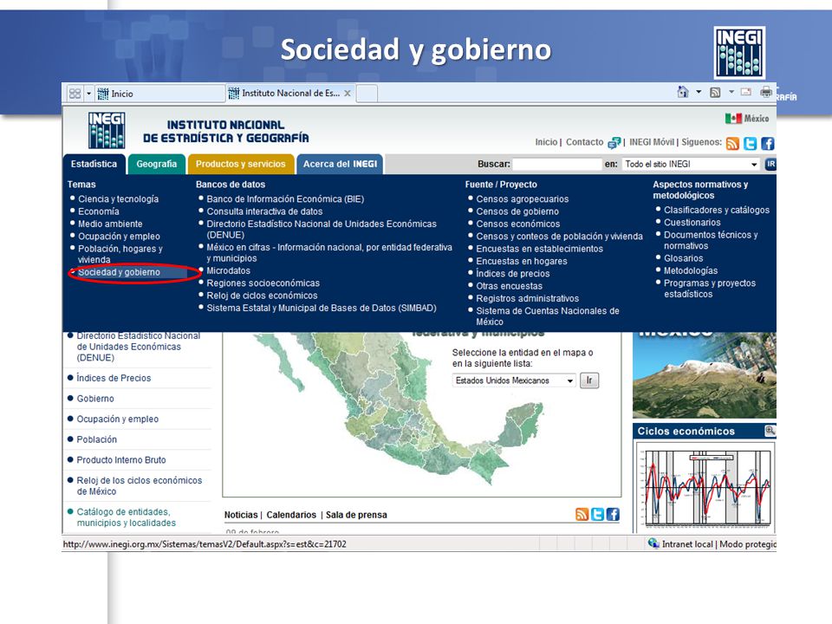Click the Ir button beside the entity list
832x624 pixels.
[x=589, y=380]
